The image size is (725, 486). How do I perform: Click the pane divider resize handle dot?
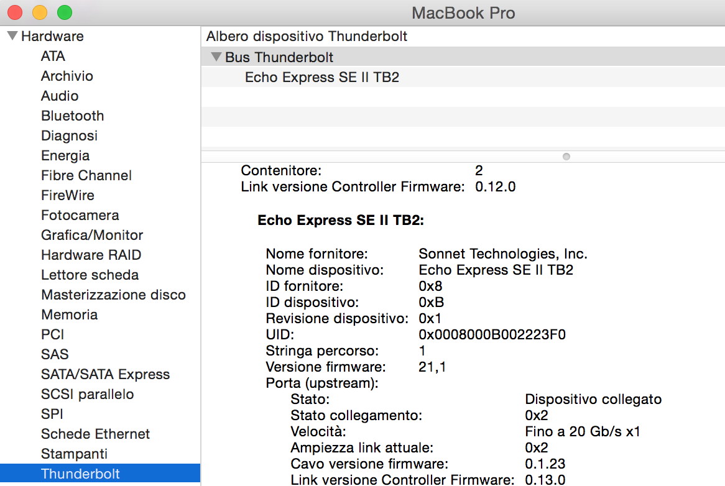(x=566, y=157)
